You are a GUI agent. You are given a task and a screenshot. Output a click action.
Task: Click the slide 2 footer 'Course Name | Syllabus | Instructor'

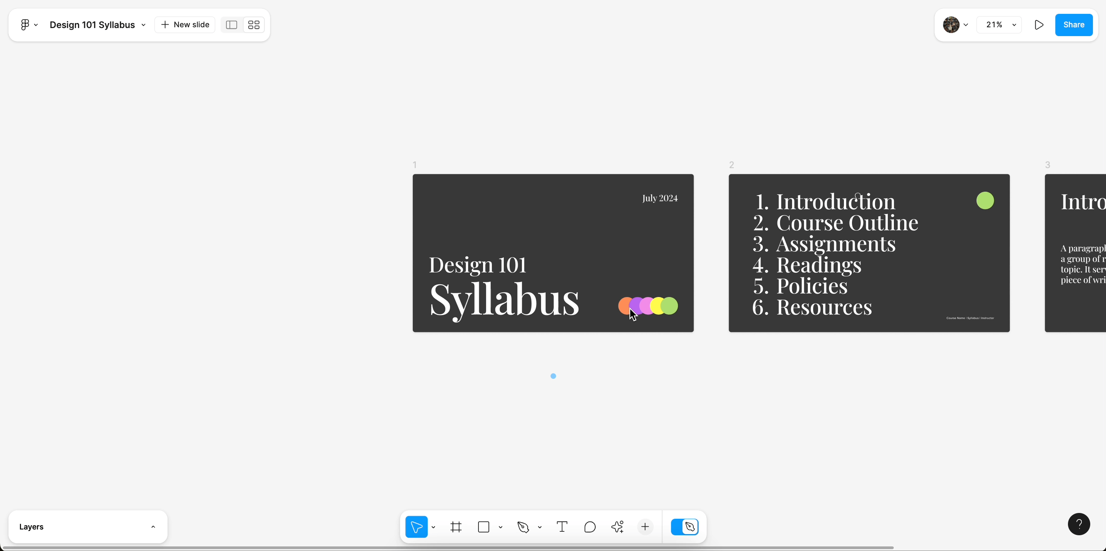point(970,318)
